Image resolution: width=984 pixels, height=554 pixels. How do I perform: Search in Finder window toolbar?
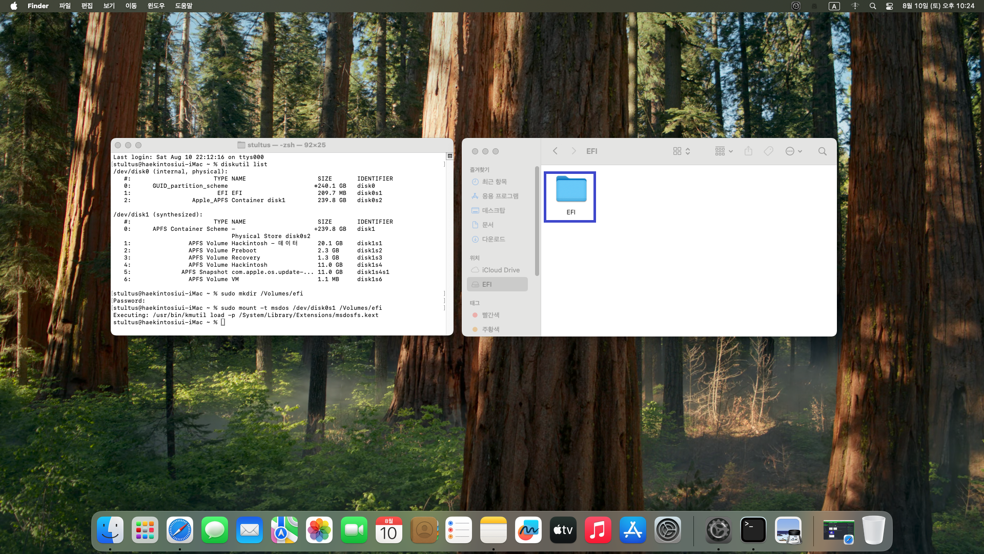(x=822, y=151)
